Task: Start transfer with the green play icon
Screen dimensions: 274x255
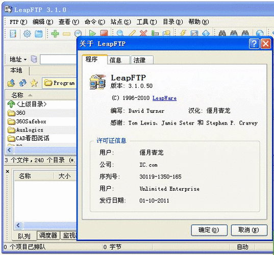Action: (92, 33)
